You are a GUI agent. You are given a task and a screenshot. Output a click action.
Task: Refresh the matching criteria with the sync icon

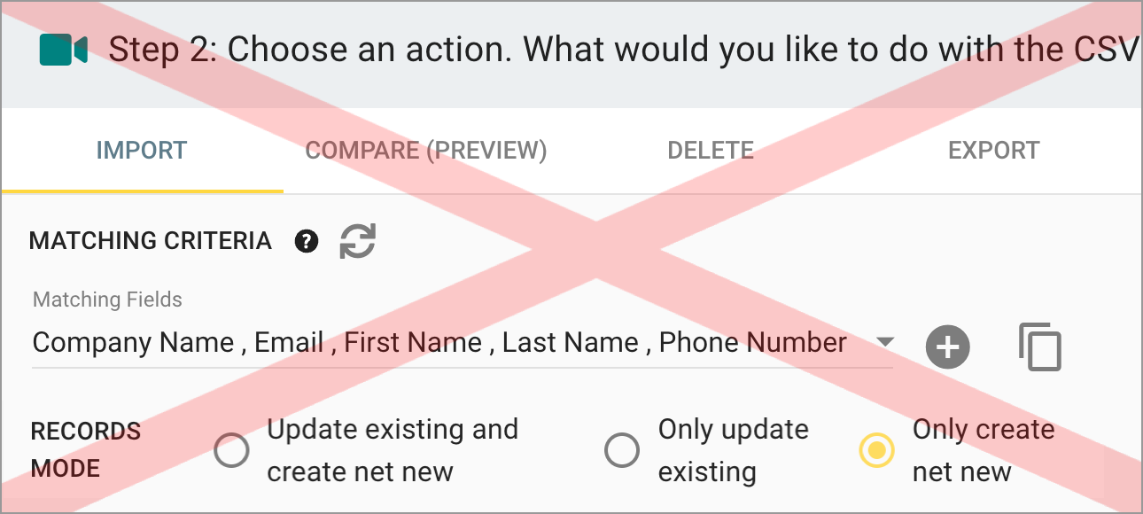coord(358,241)
